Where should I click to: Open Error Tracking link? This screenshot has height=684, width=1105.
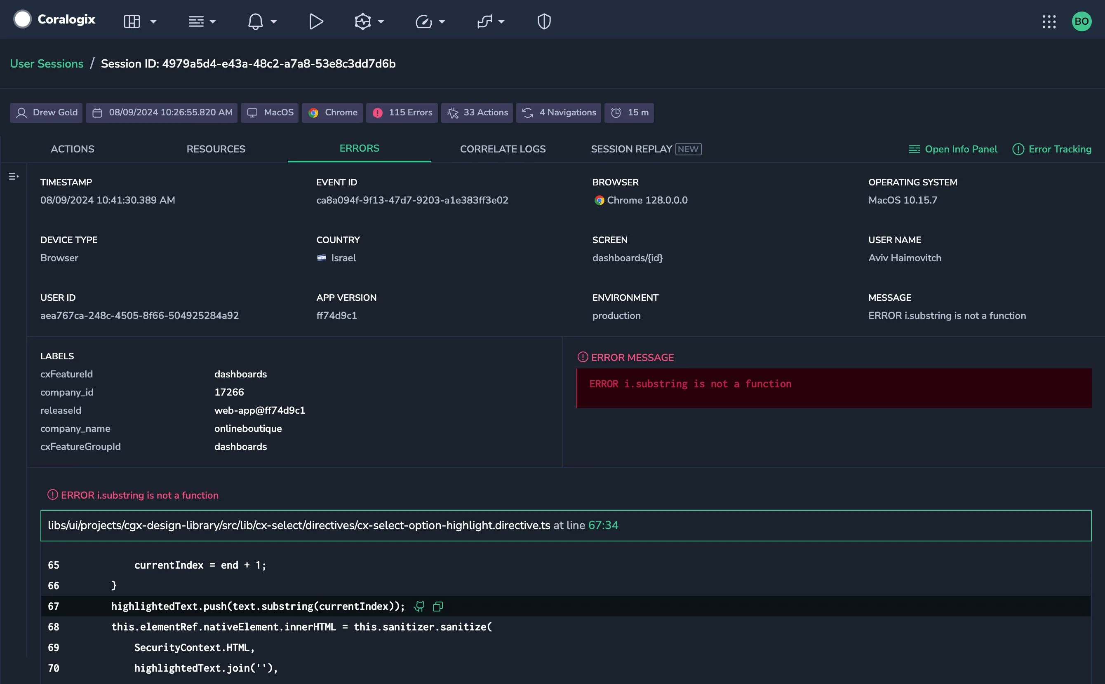click(x=1052, y=149)
